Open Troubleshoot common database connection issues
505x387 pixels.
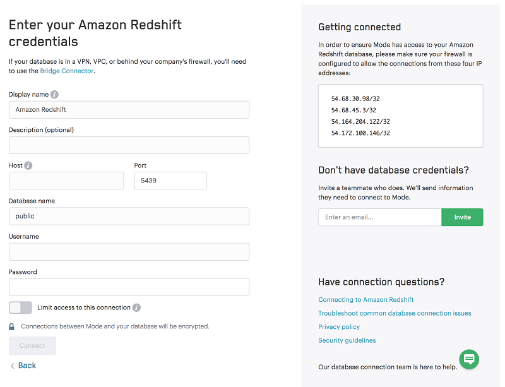395,313
